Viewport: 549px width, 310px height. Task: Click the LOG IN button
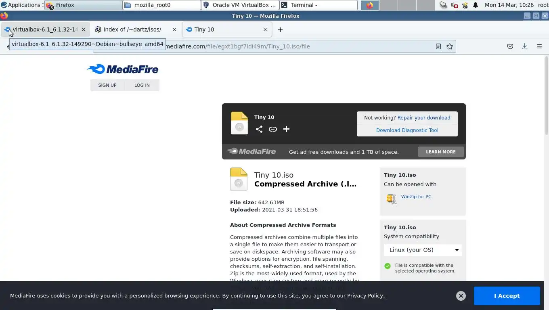coord(142,85)
